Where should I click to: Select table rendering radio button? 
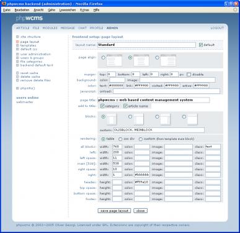point(103,139)
